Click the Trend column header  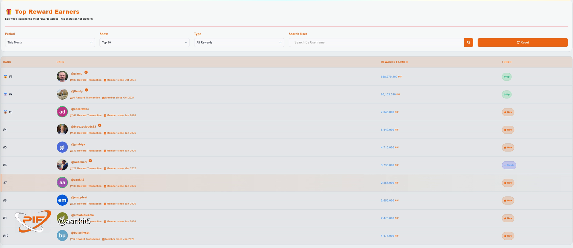[506, 62]
